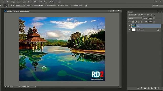Open the Fill slider arrow
Viewport: 163px width, 91px height.
154,22
